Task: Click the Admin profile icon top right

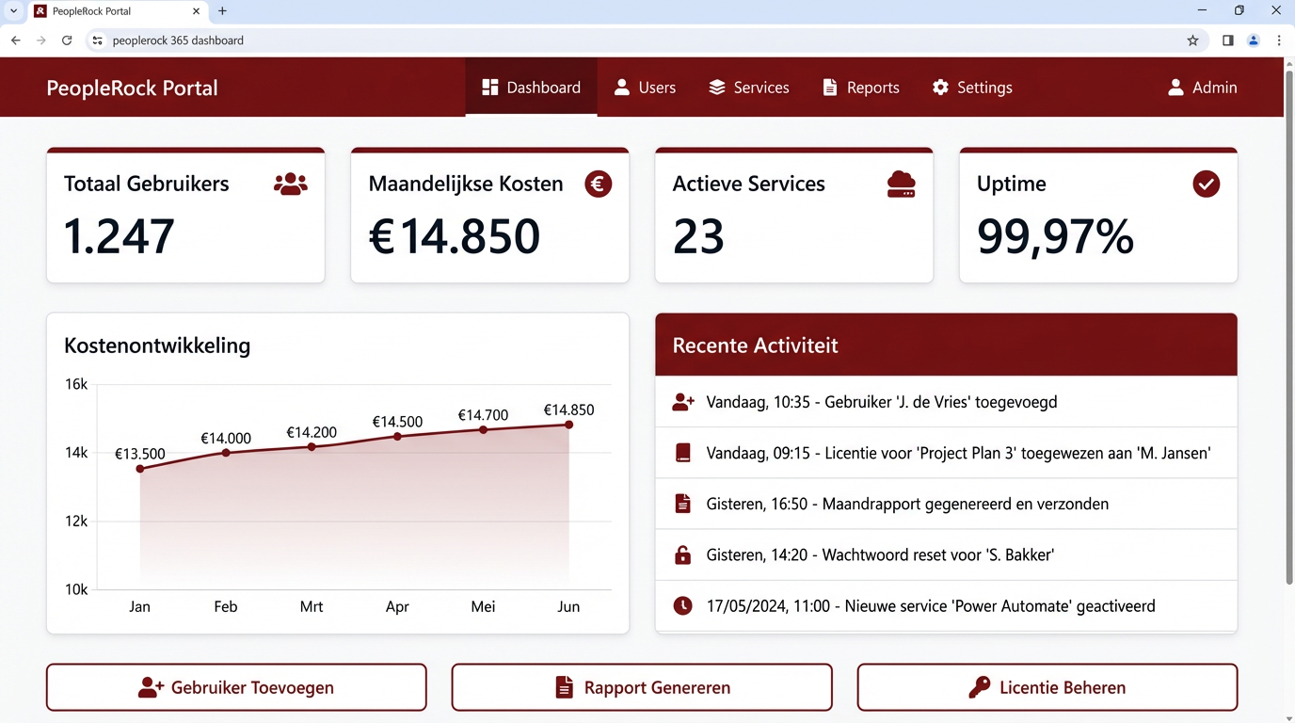Action: point(1175,87)
